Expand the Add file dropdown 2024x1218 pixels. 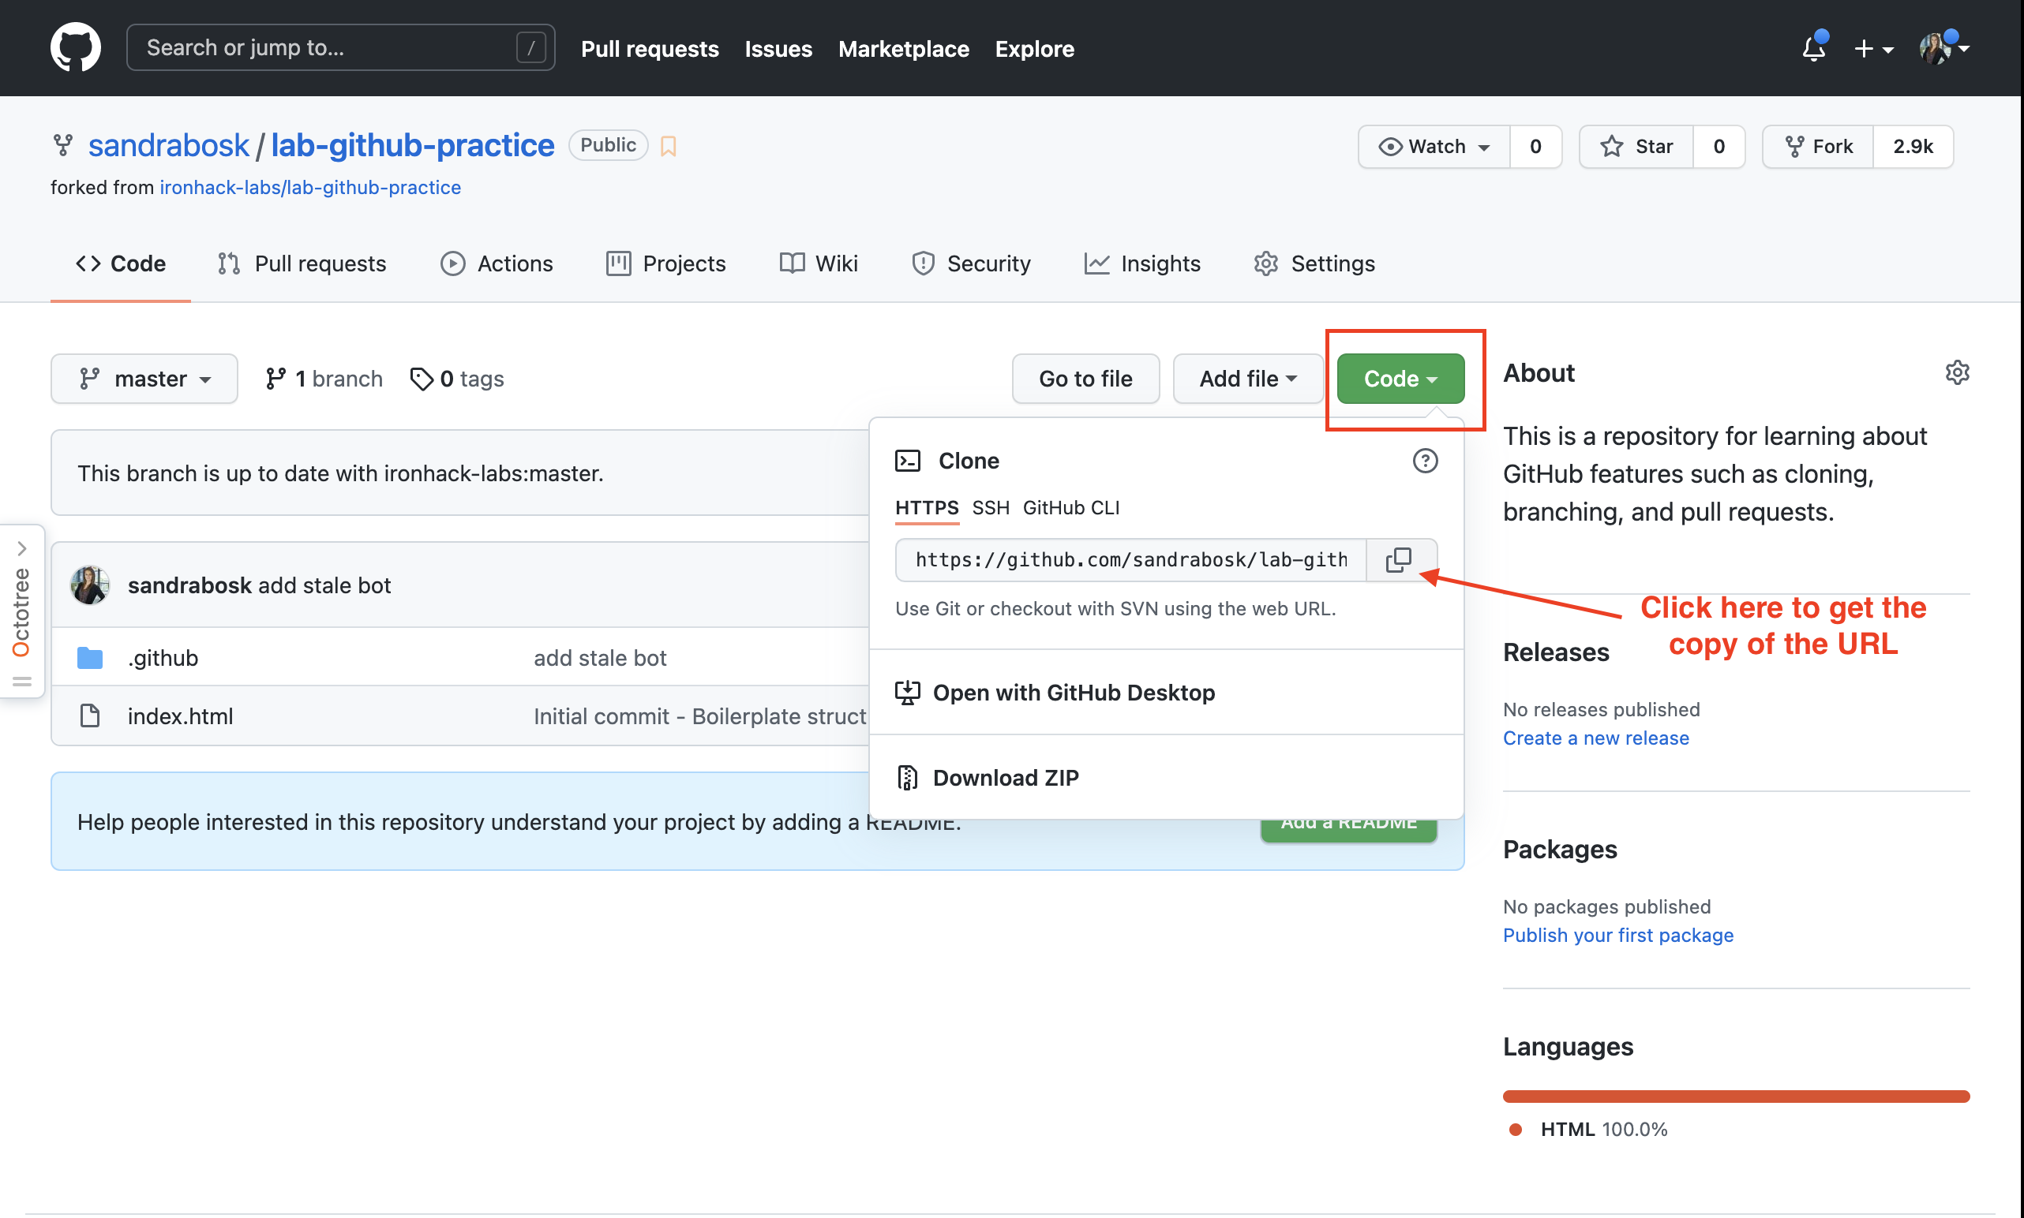coord(1247,379)
